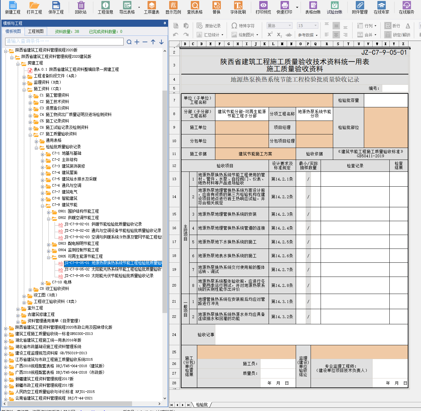Open 打印预览 print preview
421x411 pixels.
(263, 8)
